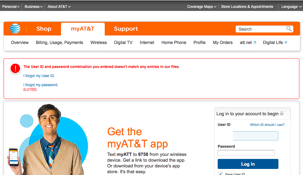Image resolution: width=303 pixels, height=175 pixels.
Task: Click the Get the myAT&T app heading
Action: coord(138,138)
